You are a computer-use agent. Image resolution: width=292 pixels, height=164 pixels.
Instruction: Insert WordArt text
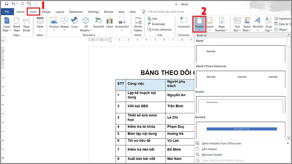(258, 24)
